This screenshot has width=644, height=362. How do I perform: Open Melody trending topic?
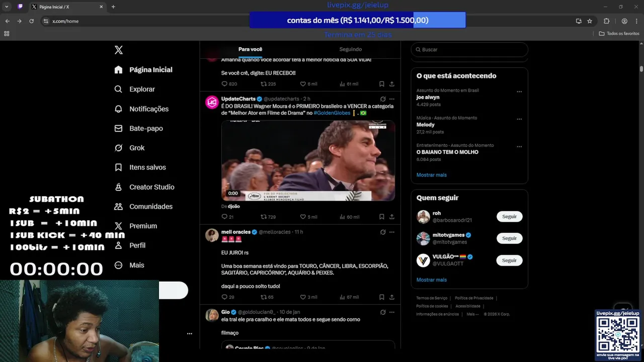coord(425,125)
